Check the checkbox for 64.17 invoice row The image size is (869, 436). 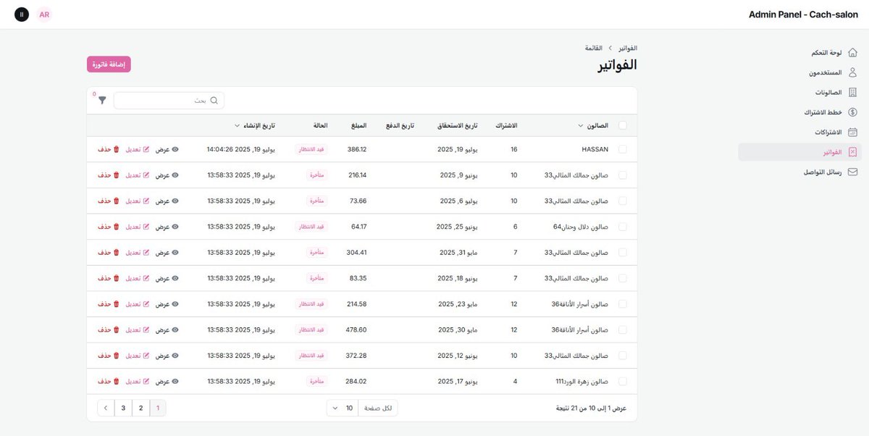623,227
